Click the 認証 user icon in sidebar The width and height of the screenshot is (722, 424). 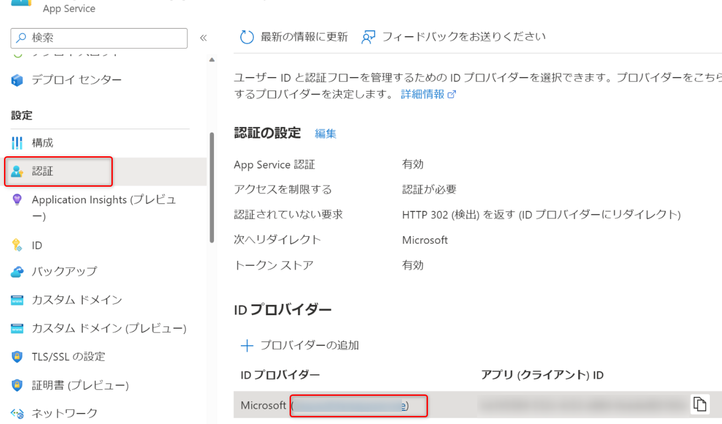click(17, 171)
